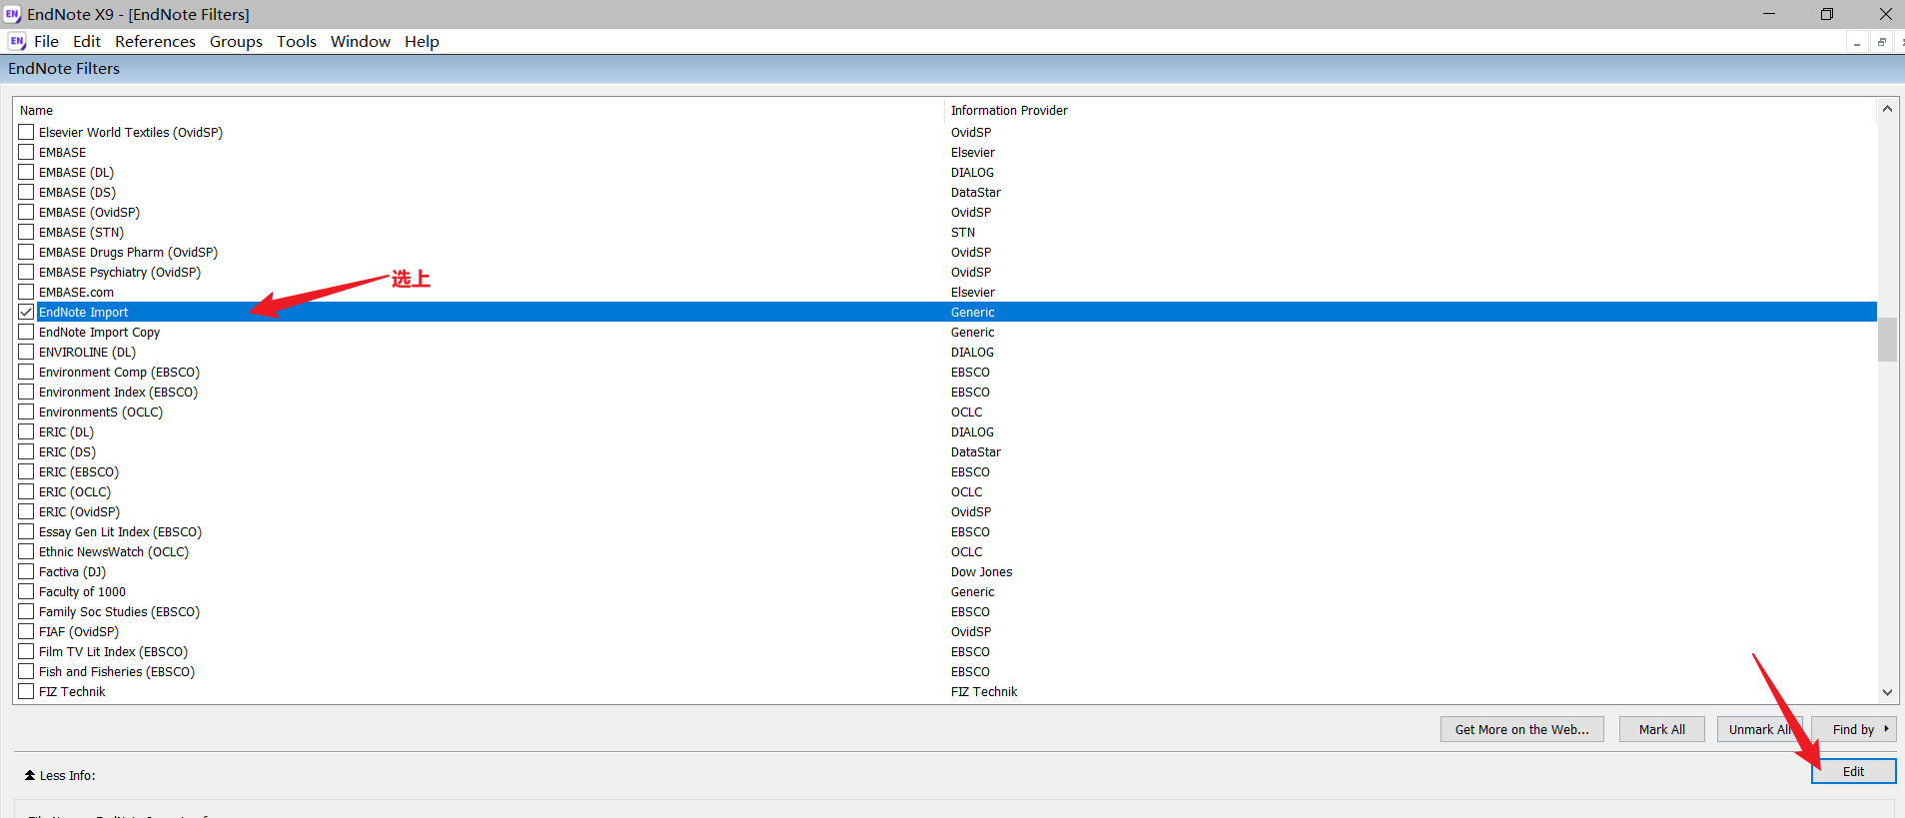Select the EnvironmentS (OCLC) filter row
The height and width of the screenshot is (818, 1905).
[945, 411]
